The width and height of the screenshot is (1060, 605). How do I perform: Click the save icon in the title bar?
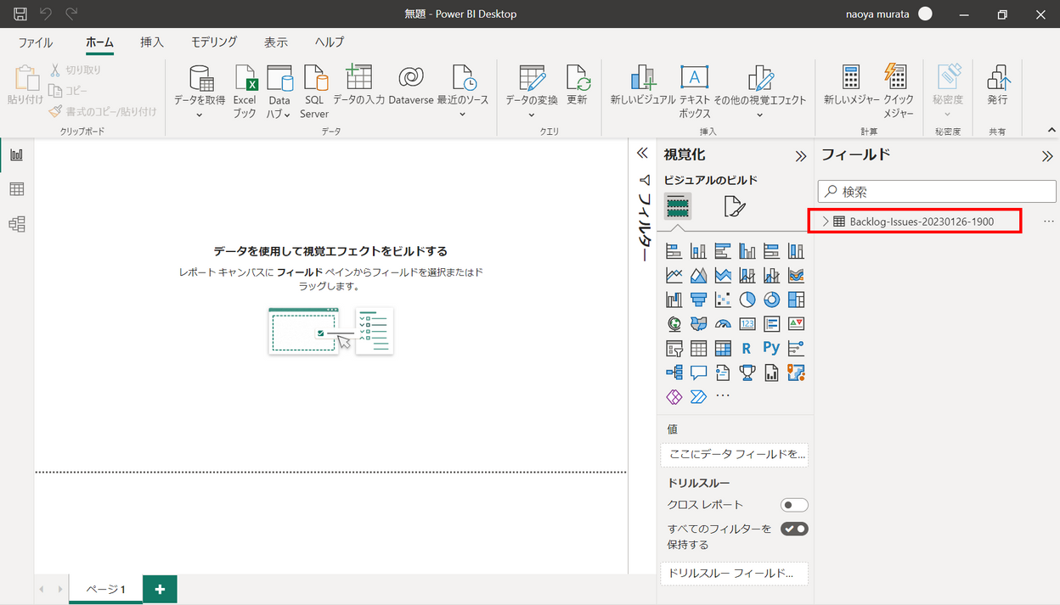point(20,14)
